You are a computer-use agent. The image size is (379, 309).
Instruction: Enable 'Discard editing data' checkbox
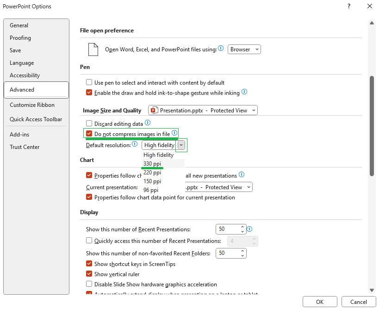pos(89,124)
